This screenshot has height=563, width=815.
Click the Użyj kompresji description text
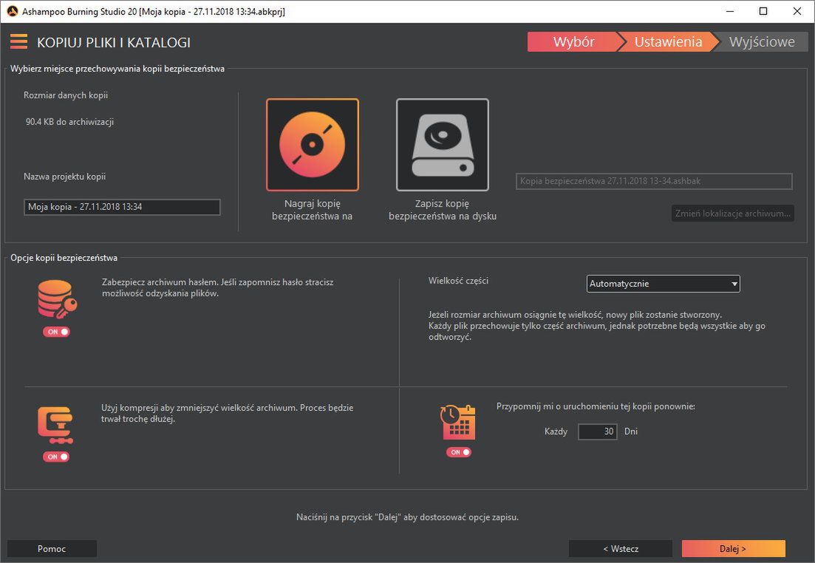(227, 413)
